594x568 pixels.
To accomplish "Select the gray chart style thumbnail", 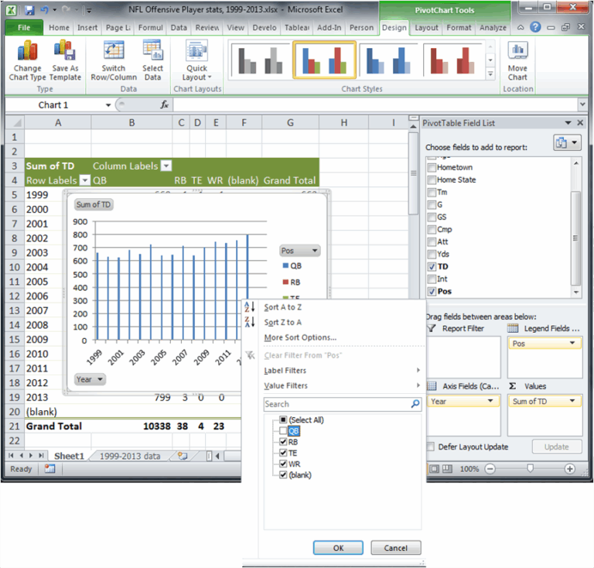I will pyautogui.click(x=260, y=60).
